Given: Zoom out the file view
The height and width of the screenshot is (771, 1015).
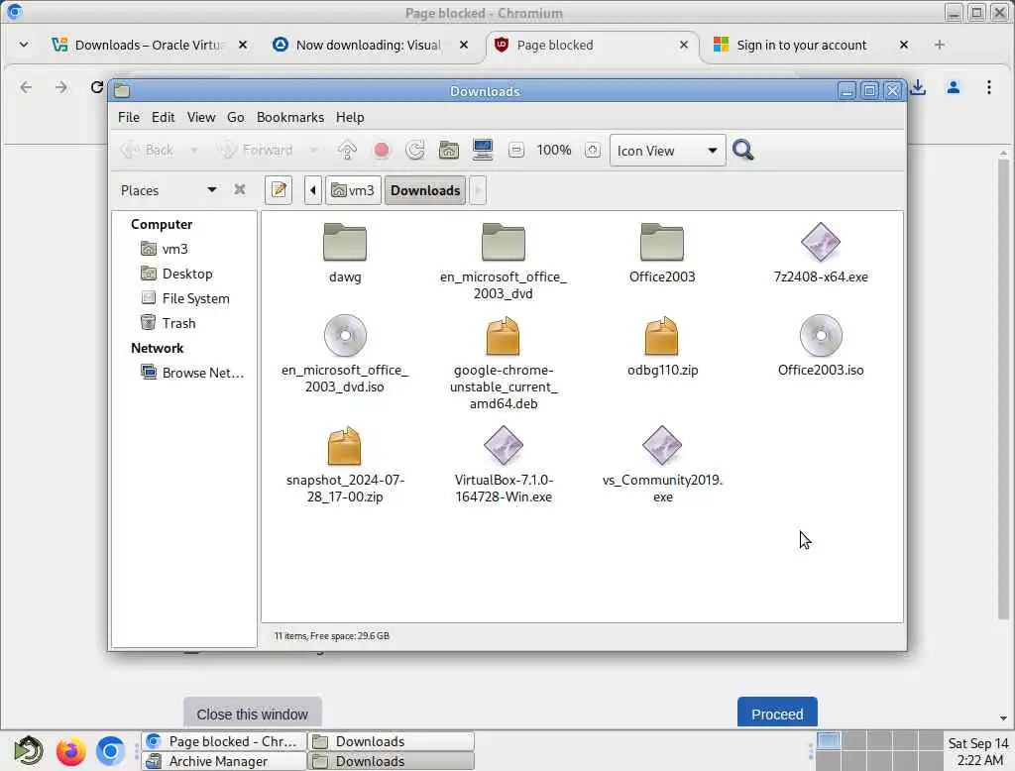Looking at the screenshot, I should 515,151.
